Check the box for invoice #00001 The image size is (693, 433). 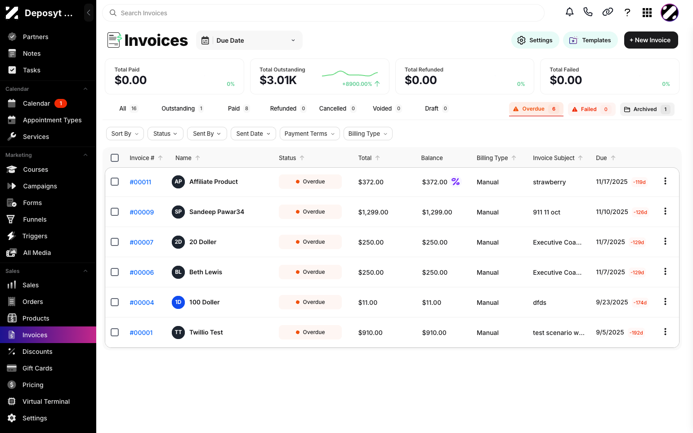click(115, 332)
